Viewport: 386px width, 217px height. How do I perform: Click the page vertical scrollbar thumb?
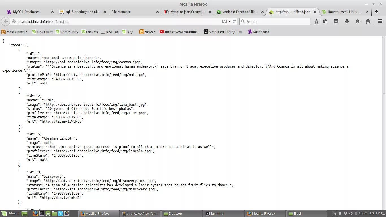point(384,66)
